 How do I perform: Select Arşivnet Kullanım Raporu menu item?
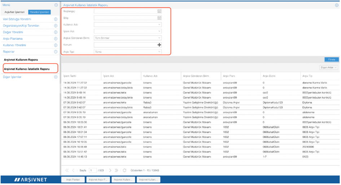pos(21,60)
